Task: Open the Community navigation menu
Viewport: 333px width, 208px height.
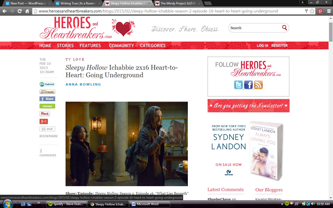Action: click(121, 45)
